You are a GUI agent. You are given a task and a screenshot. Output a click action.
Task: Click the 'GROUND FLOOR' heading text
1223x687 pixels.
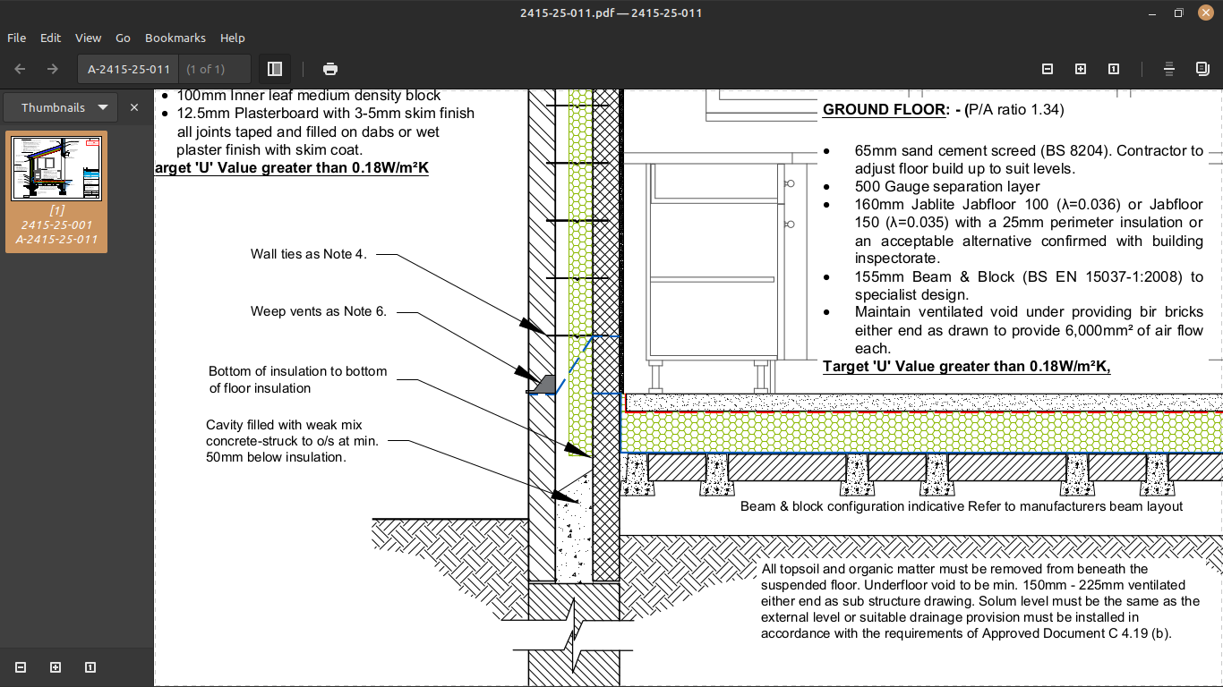(884, 110)
